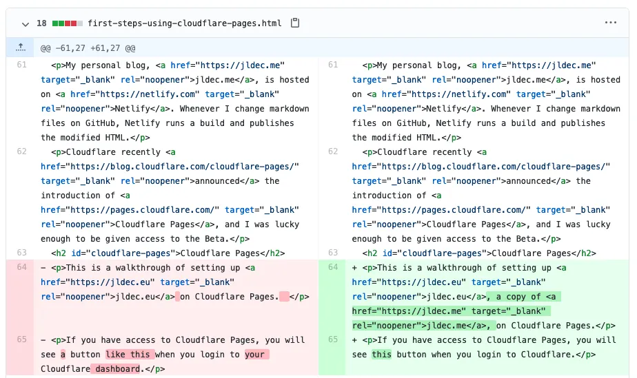Open the three-dot file options menu
Image resolution: width=637 pixels, height=378 pixels.
tap(611, 23)
